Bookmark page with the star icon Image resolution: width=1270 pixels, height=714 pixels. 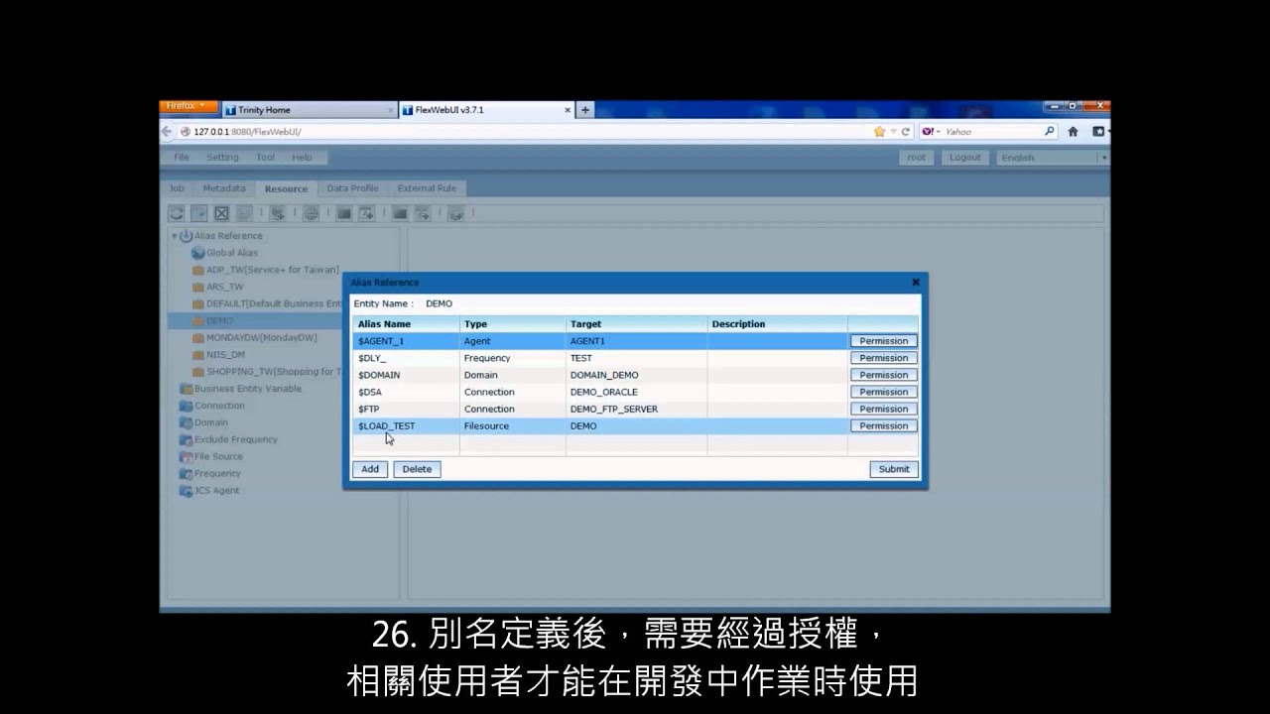point(879,131)
